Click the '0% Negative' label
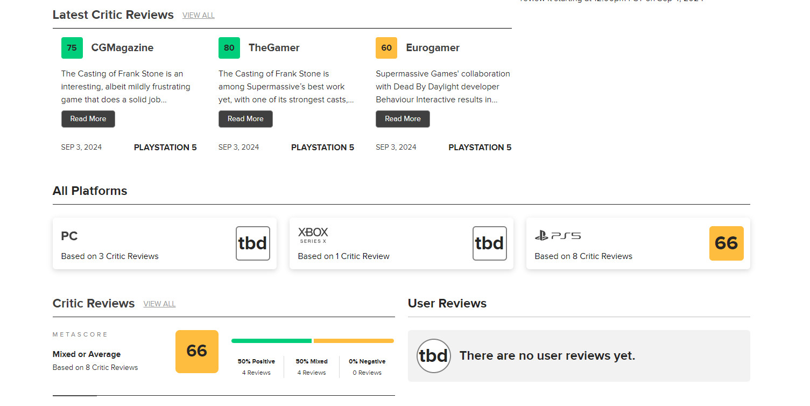Image resolution: width=810 pixels, height=406 pixels. [x=367, y=361]
